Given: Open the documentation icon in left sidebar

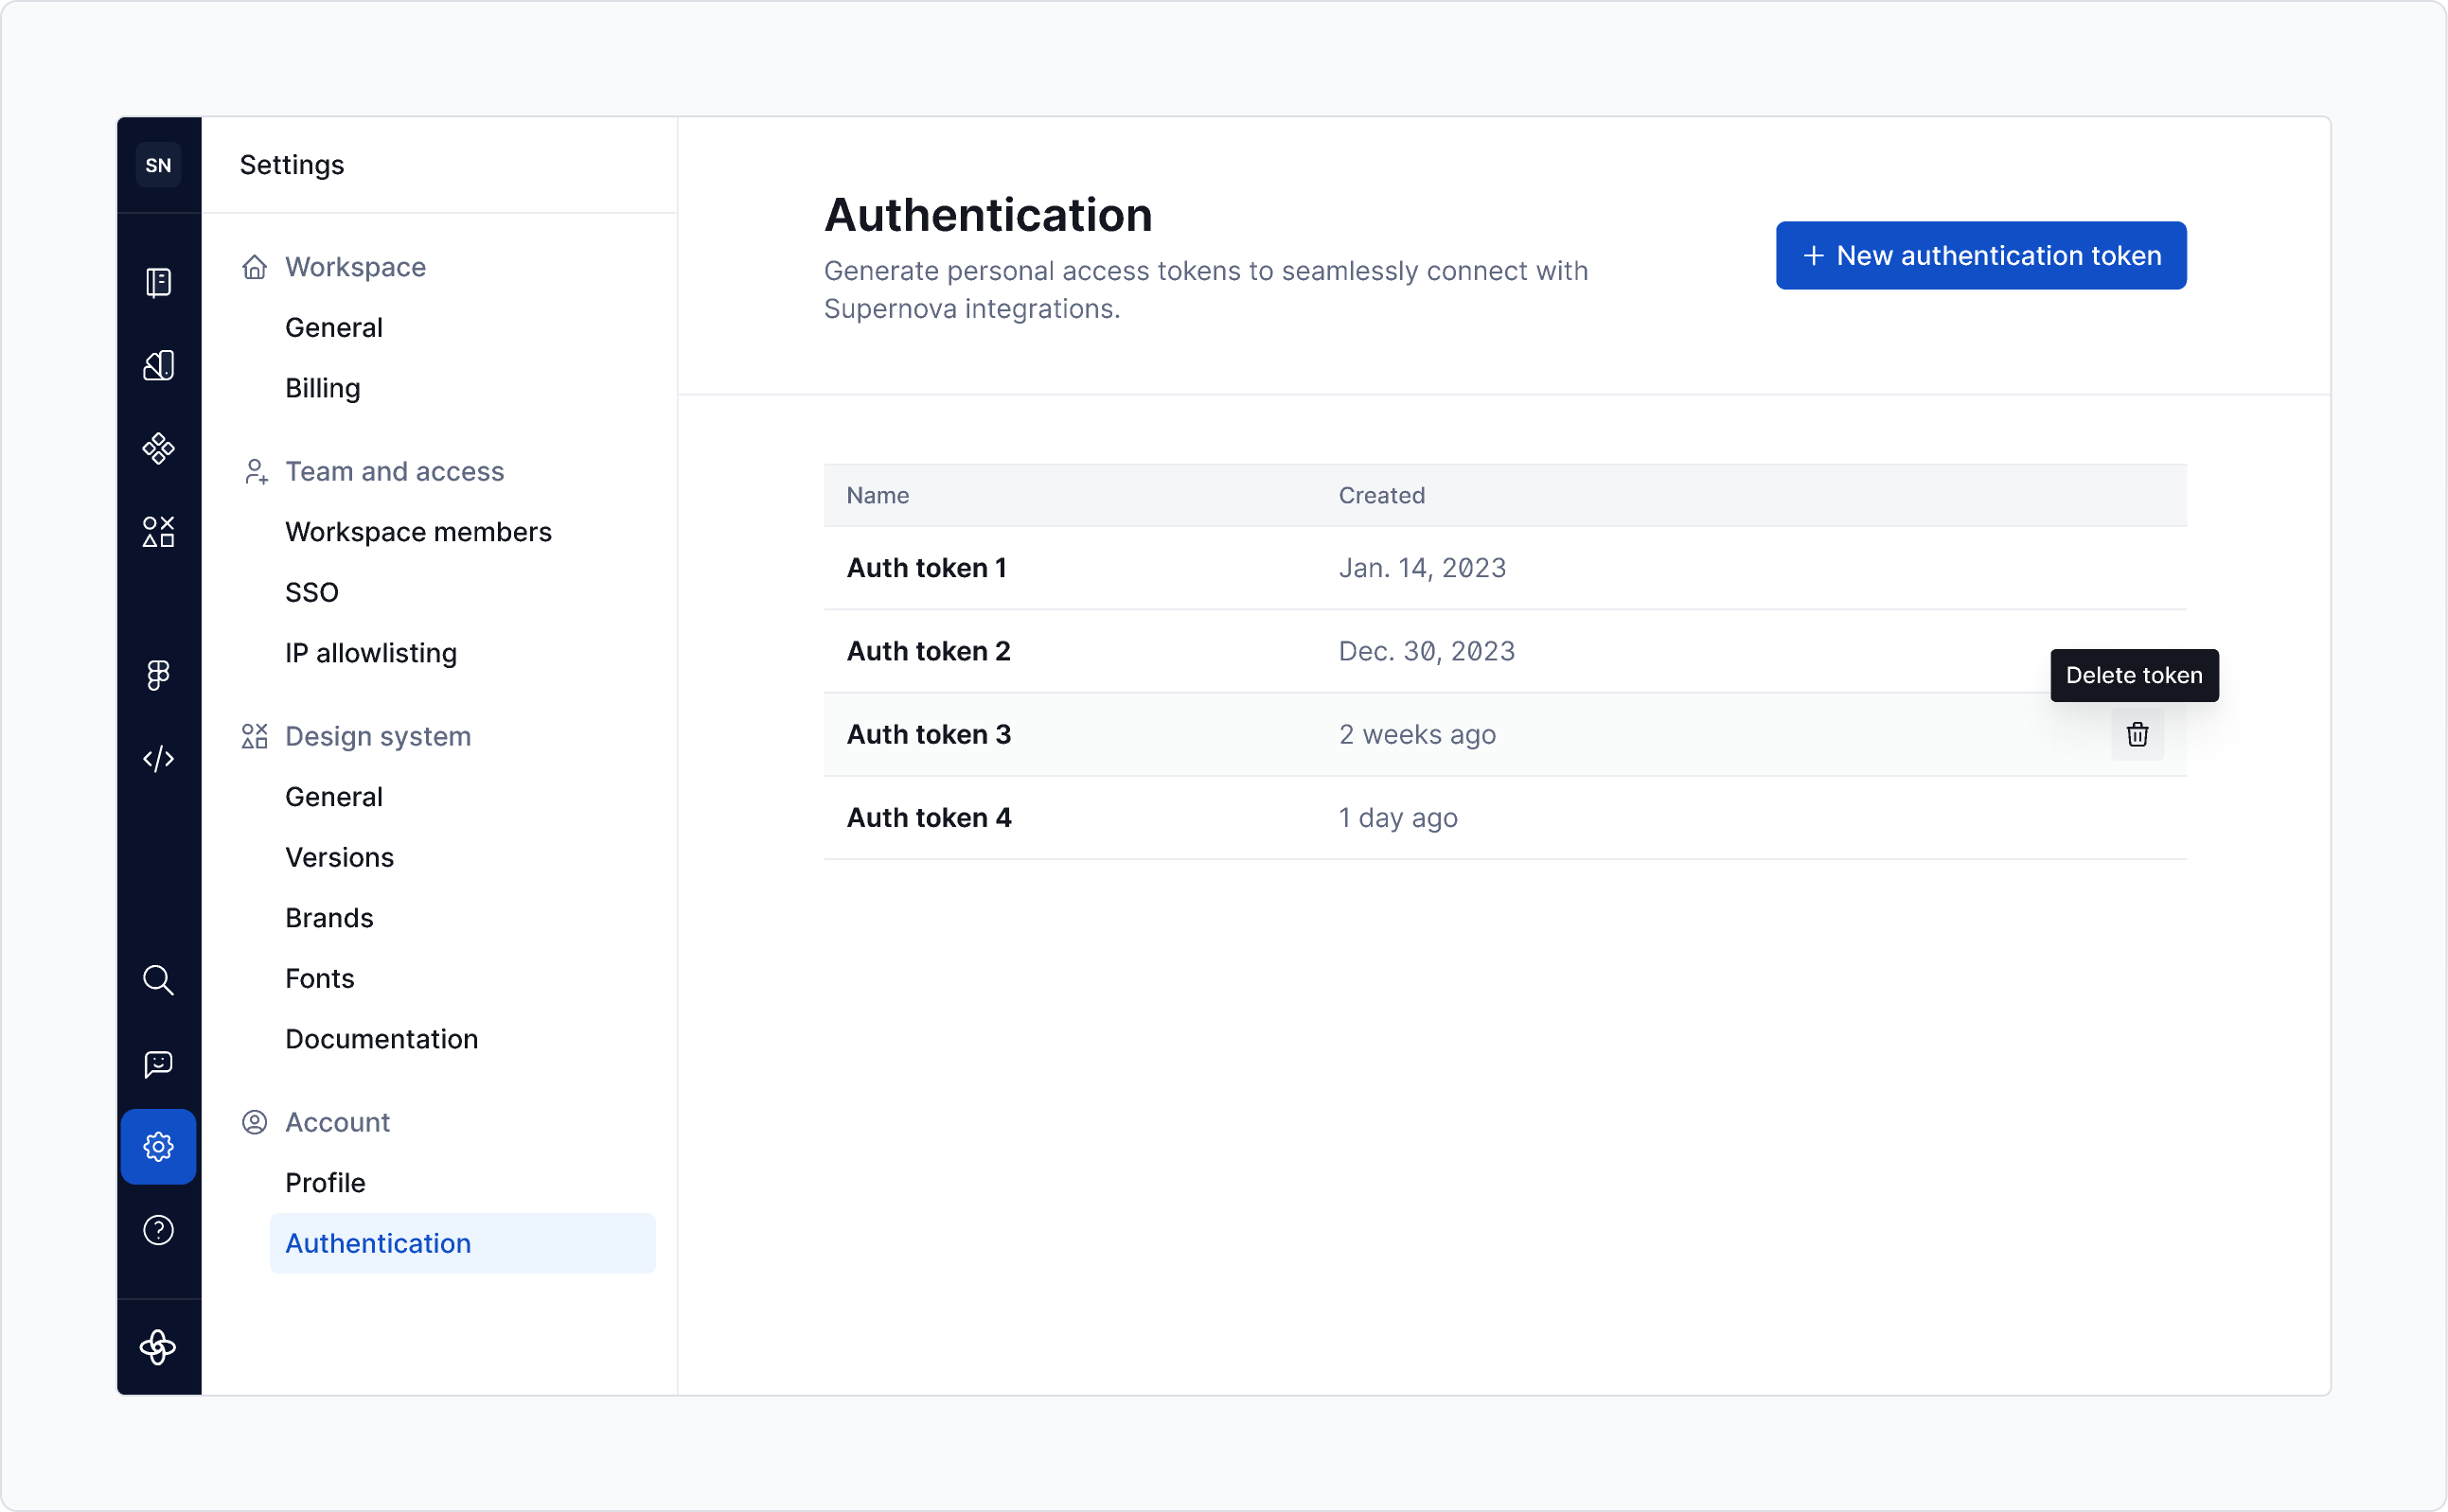Looking at the screenshot, I should tap(158, 283).
